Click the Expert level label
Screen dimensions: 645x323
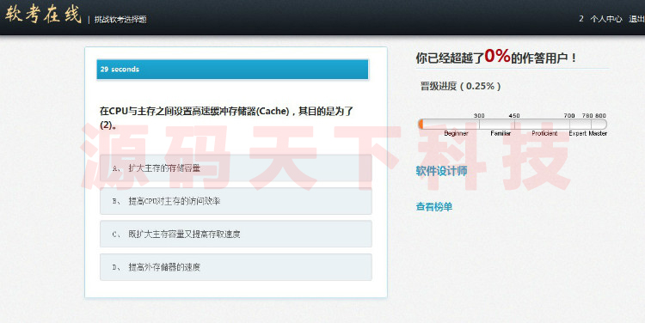(x=578, y=133)
